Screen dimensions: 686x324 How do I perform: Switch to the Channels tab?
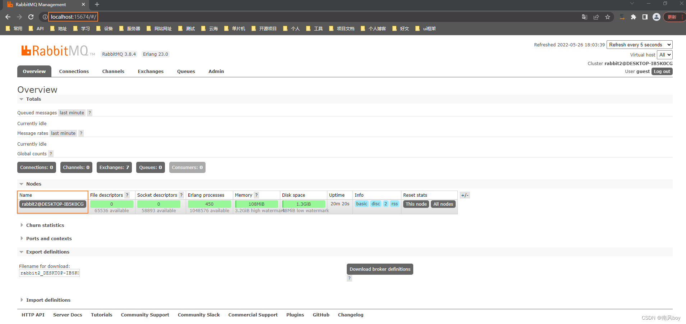(x=113, y=71)
